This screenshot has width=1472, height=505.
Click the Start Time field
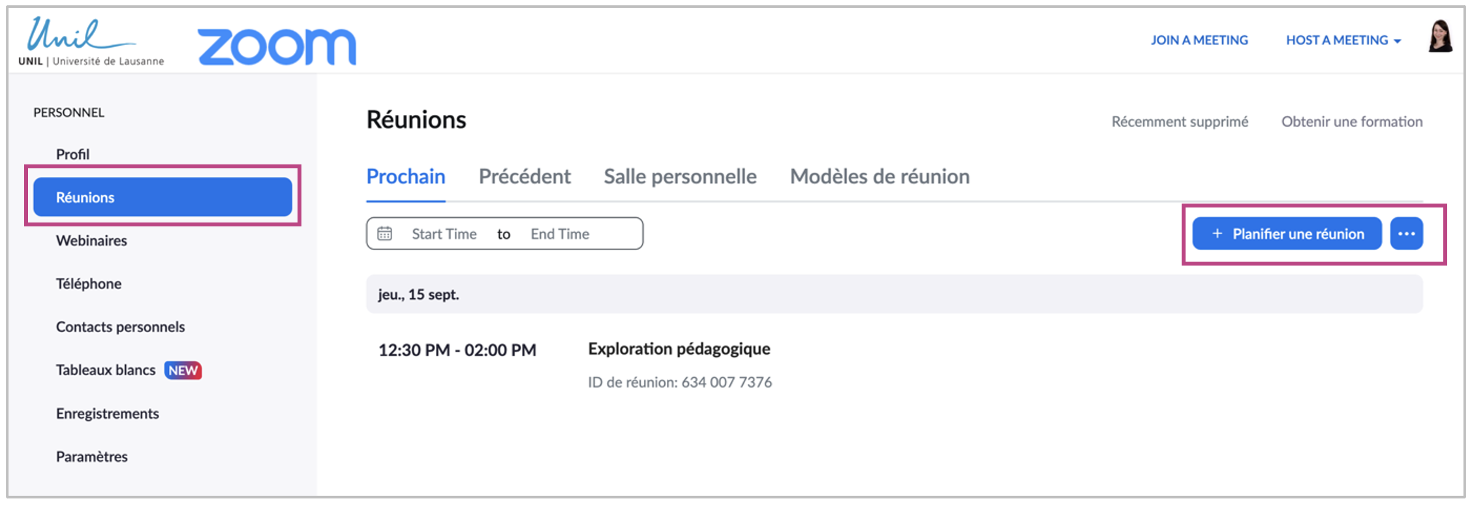pyautogui.click(x=444, y=234)
